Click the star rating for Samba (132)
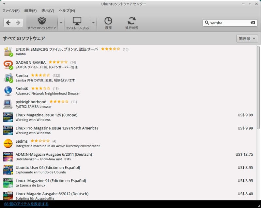The image size is (261, 208). pyautogui.click(x=40, y=75)
